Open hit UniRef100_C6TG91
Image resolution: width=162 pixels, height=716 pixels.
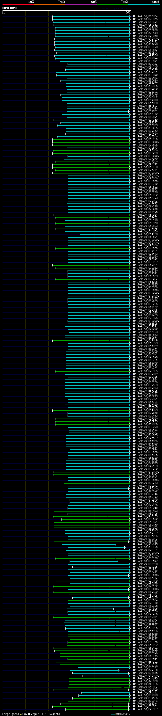point(145,22)
